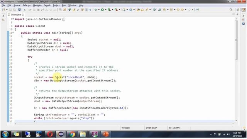The image size is (247, 139).
Task: Open the Edit menu
Action: tap(9, 5)
